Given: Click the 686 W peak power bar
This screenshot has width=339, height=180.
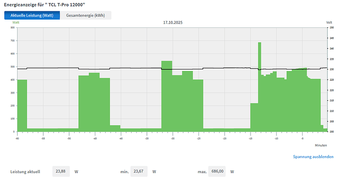Looking at the screenshot, I should click(259, 87).
